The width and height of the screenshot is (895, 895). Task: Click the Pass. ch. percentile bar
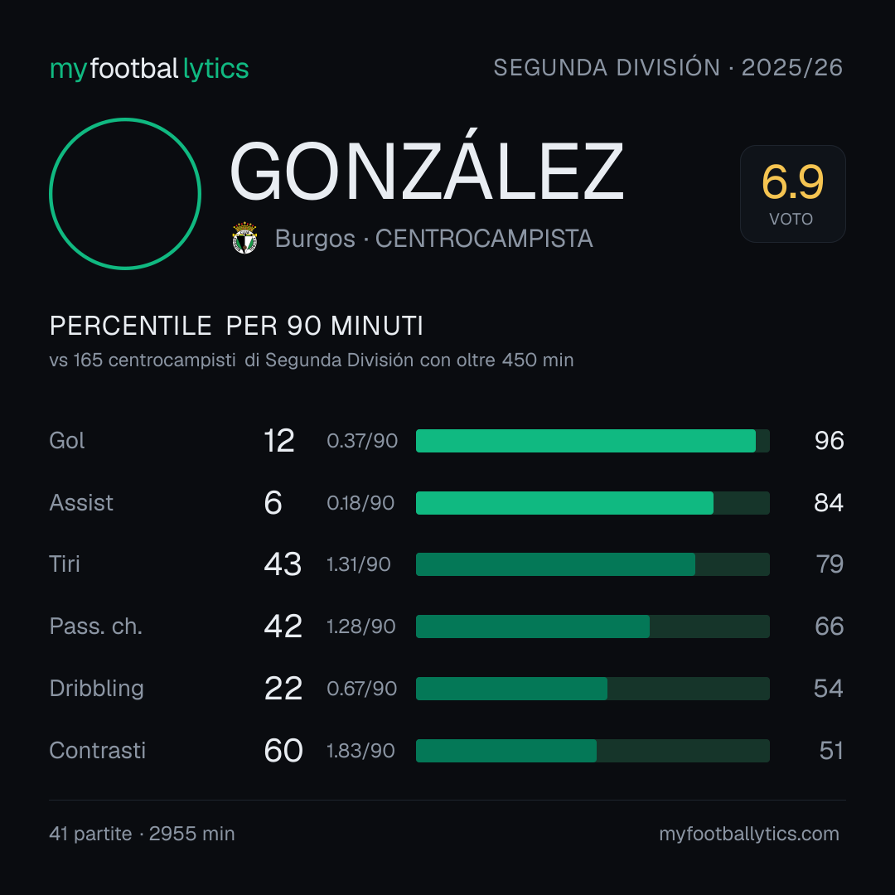(x=593, y=626)
